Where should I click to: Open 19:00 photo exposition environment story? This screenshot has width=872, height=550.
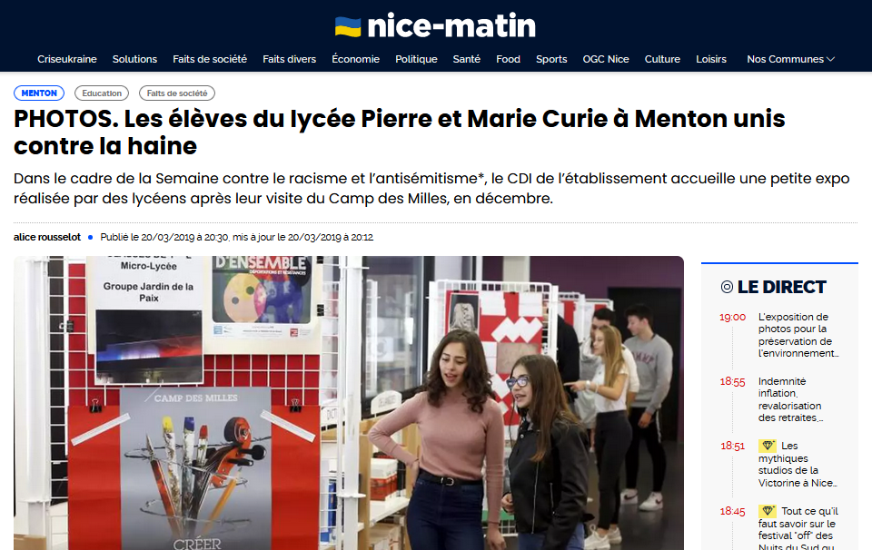798,335
